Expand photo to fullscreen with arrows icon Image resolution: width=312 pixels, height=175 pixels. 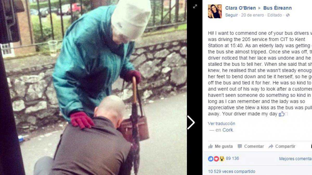tap(195, 6)
